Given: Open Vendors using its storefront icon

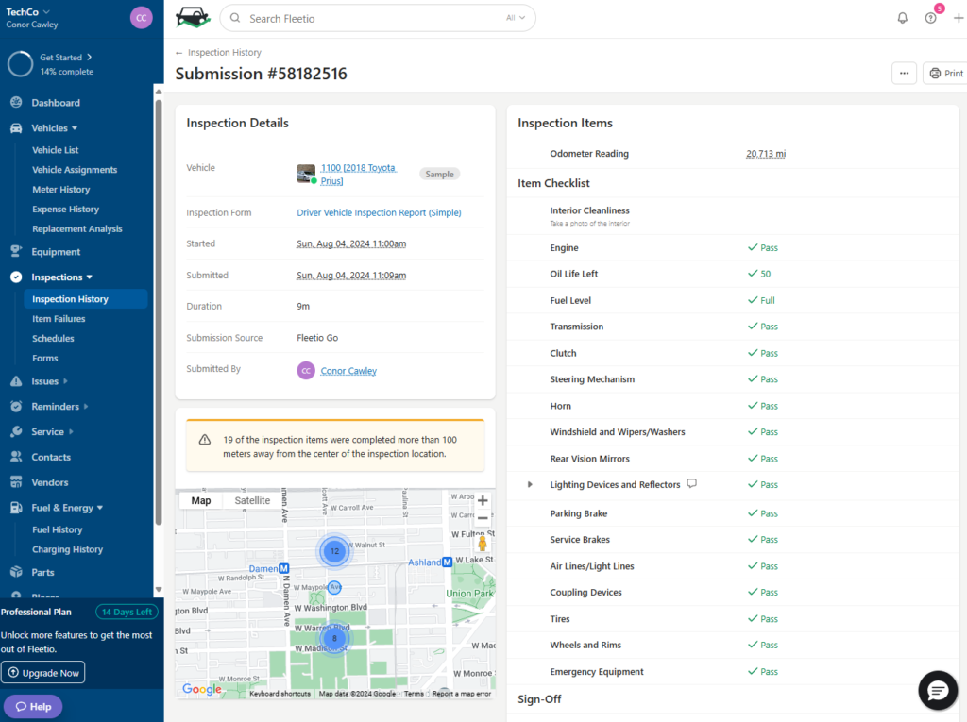Looking at the screenshot, I should point(16,481).
